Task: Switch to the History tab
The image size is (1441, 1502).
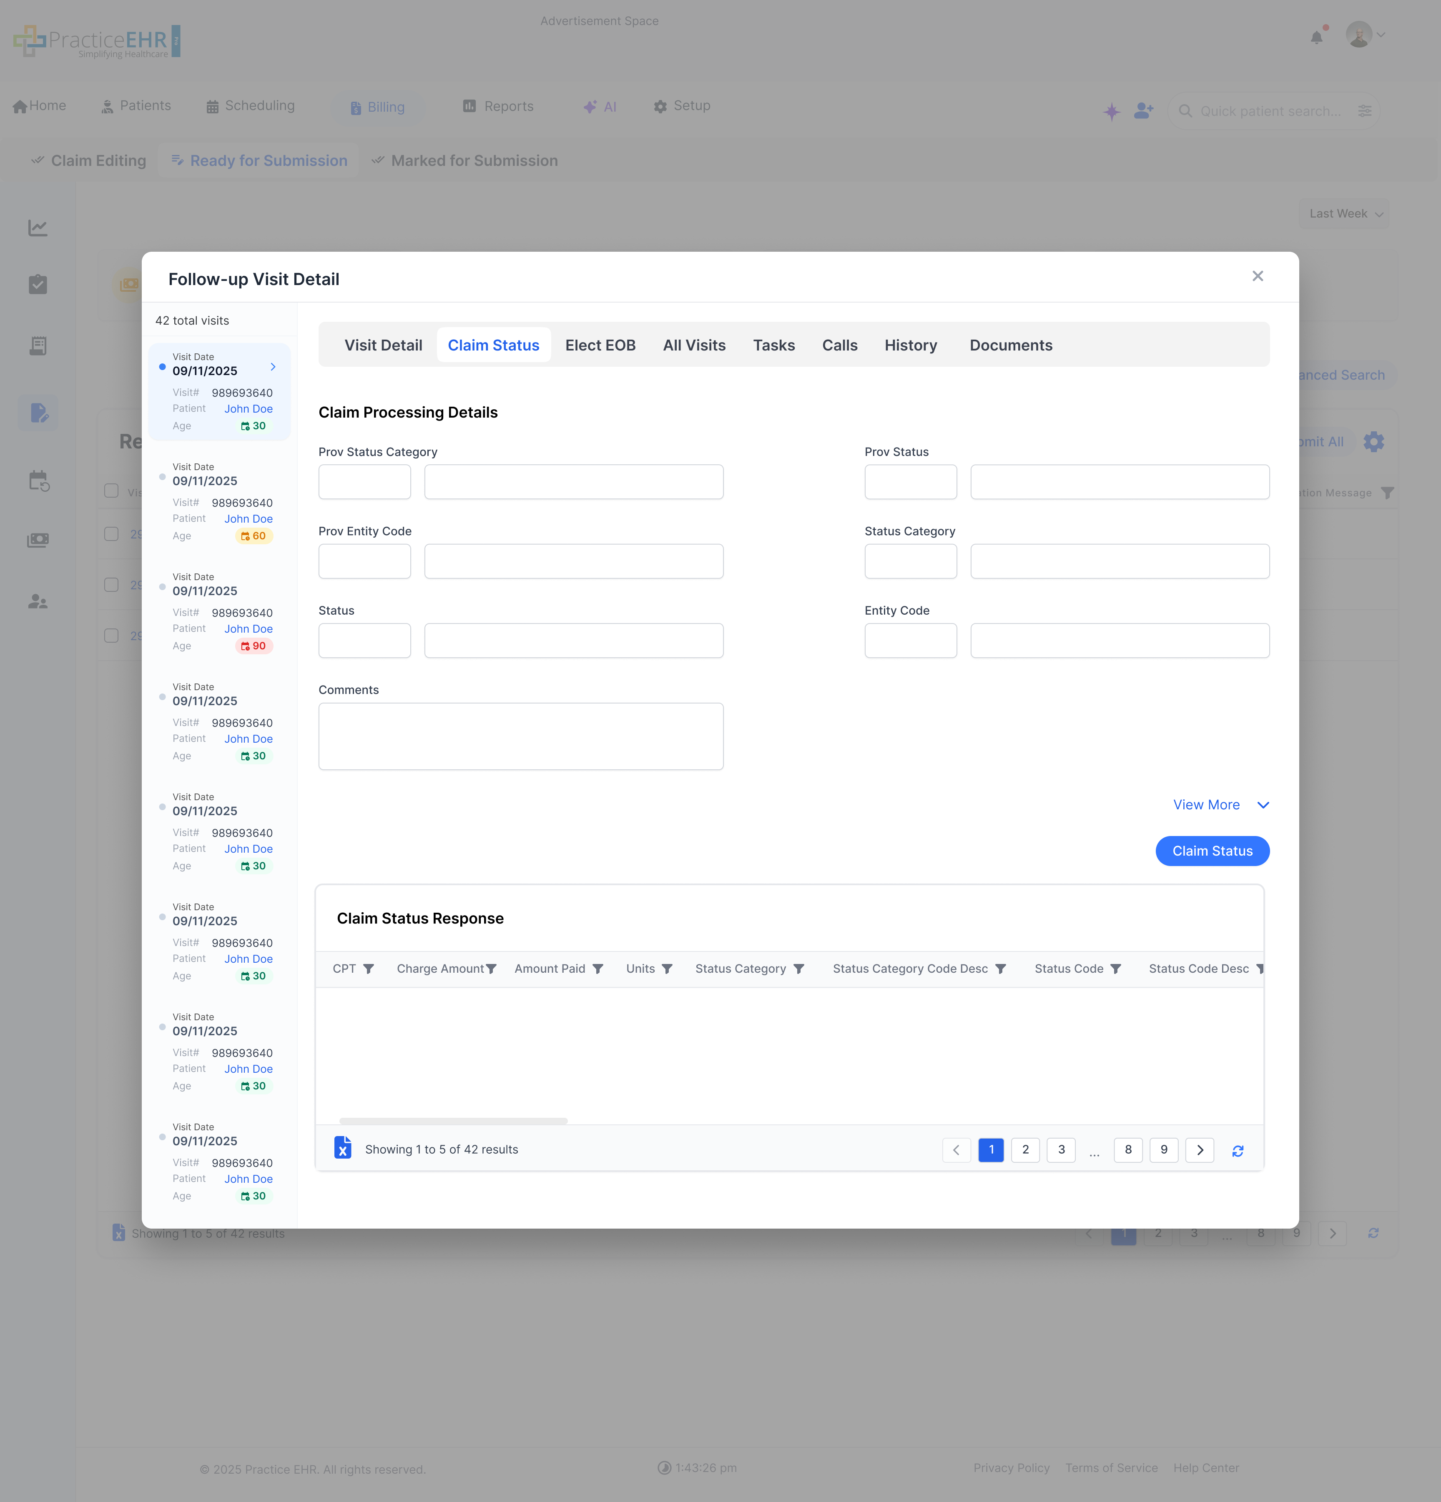Action: coord(911,345)
